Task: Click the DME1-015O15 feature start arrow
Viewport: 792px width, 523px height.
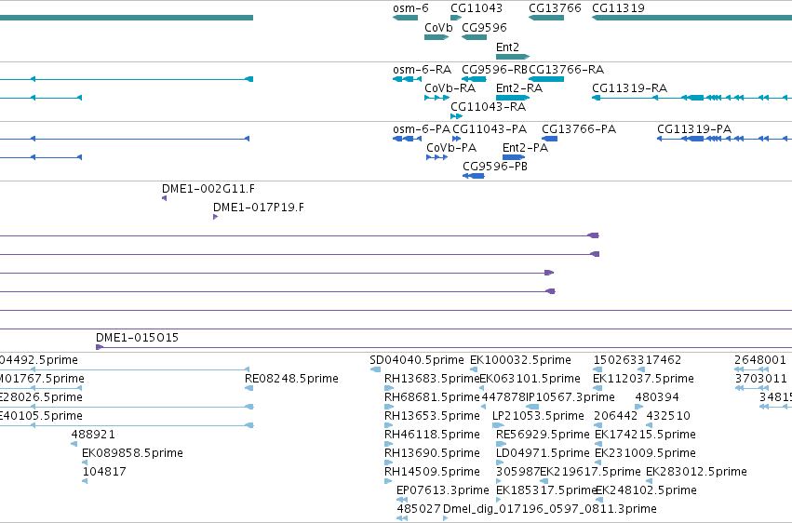Action: tap(100, 347)
